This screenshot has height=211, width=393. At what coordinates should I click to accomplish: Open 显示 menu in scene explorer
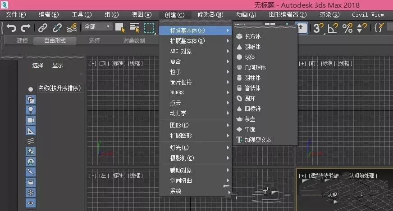[58, 66]
